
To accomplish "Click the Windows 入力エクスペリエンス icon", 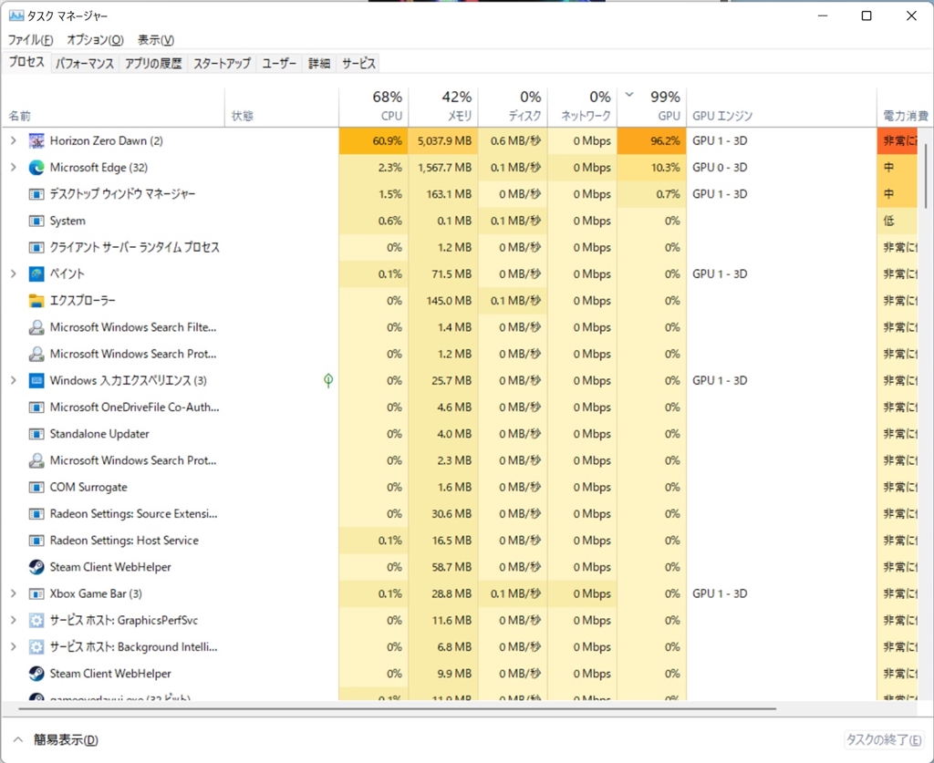I will pyautogui.click(x=36, y=381).
